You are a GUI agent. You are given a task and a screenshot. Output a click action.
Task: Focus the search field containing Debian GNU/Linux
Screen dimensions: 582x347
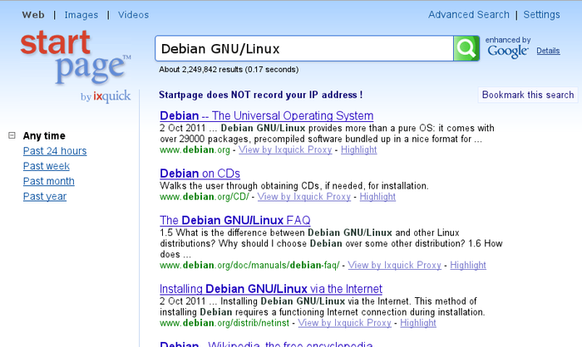tap(304, 49)
